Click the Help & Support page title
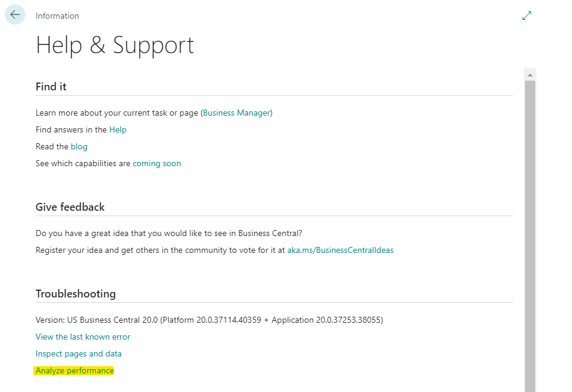572x392 pixels. click(115, 46)
